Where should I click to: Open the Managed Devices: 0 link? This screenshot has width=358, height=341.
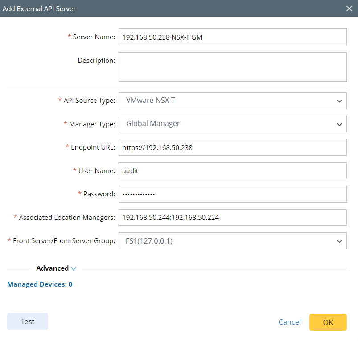[40, 284]
